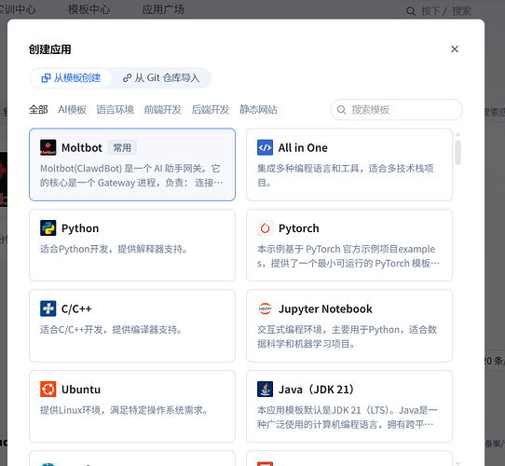Click the Python logo icon
This screenshot has height=466, width=505.
pos(48,227)
